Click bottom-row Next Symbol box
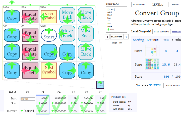 pos(49,71)
